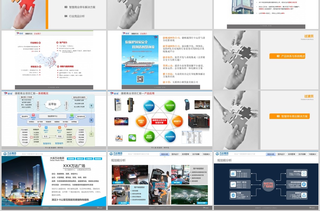Click the 捷停车 APP icon in the diagram
This screenshot has height=211, width=320.
(46, 128)
